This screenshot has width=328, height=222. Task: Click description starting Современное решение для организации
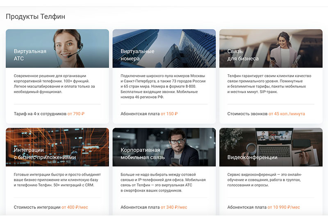coord(55,84)
